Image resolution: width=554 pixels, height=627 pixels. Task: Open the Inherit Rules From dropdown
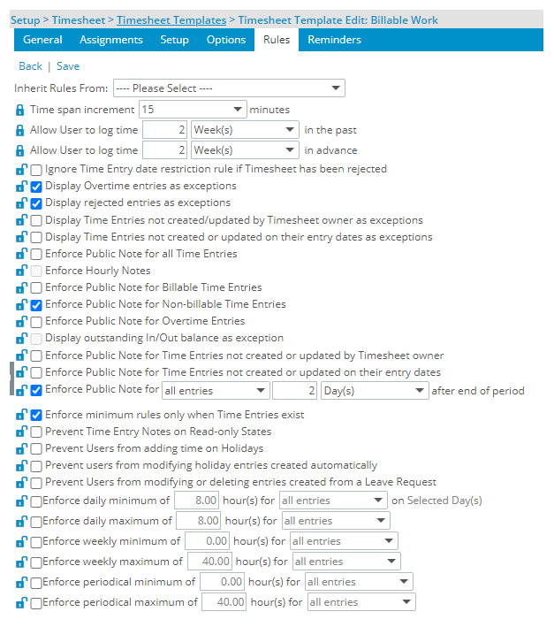[228, 88]
